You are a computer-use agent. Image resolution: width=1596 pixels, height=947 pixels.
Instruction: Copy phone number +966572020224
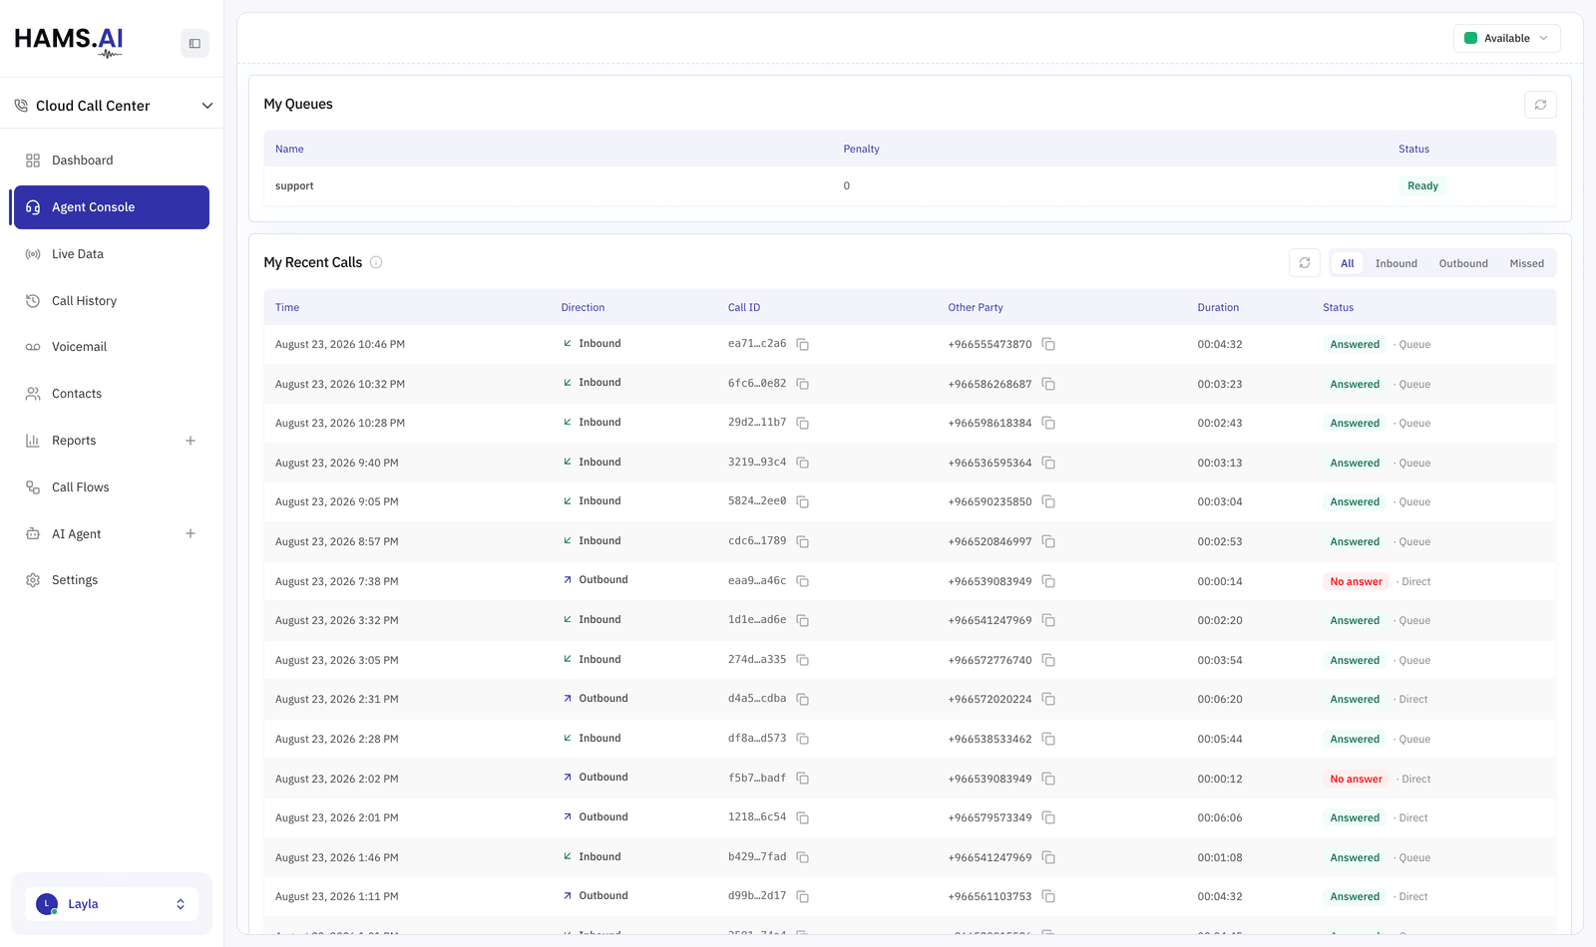(1048, 699)
